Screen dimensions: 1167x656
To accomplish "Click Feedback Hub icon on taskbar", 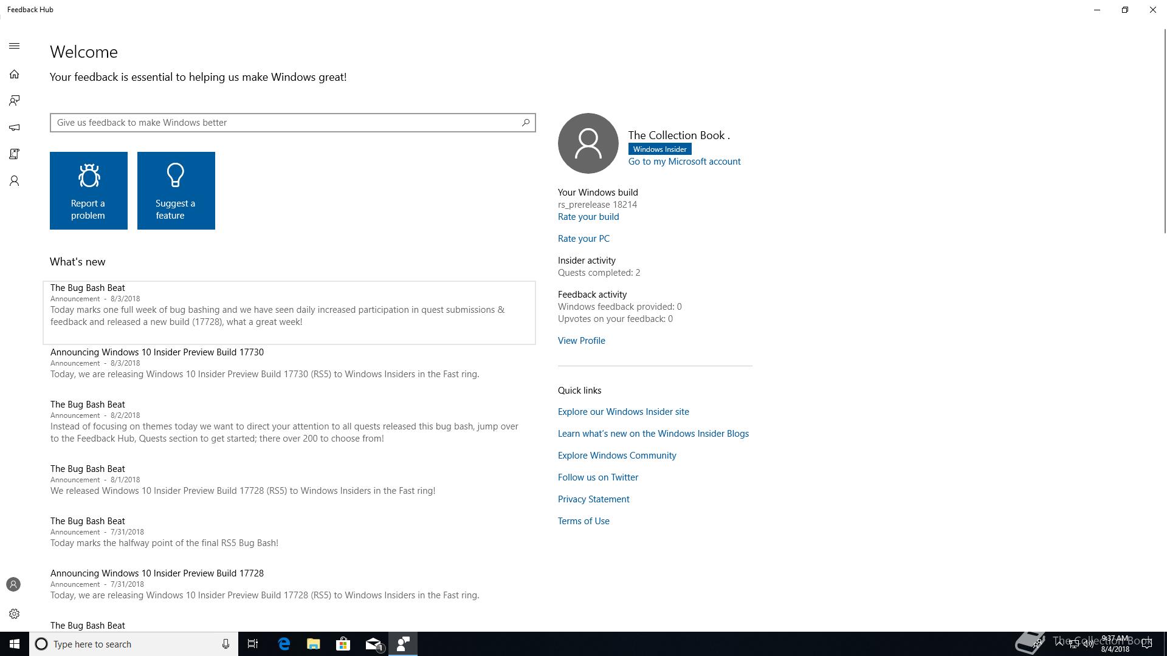I will [403, 644].
